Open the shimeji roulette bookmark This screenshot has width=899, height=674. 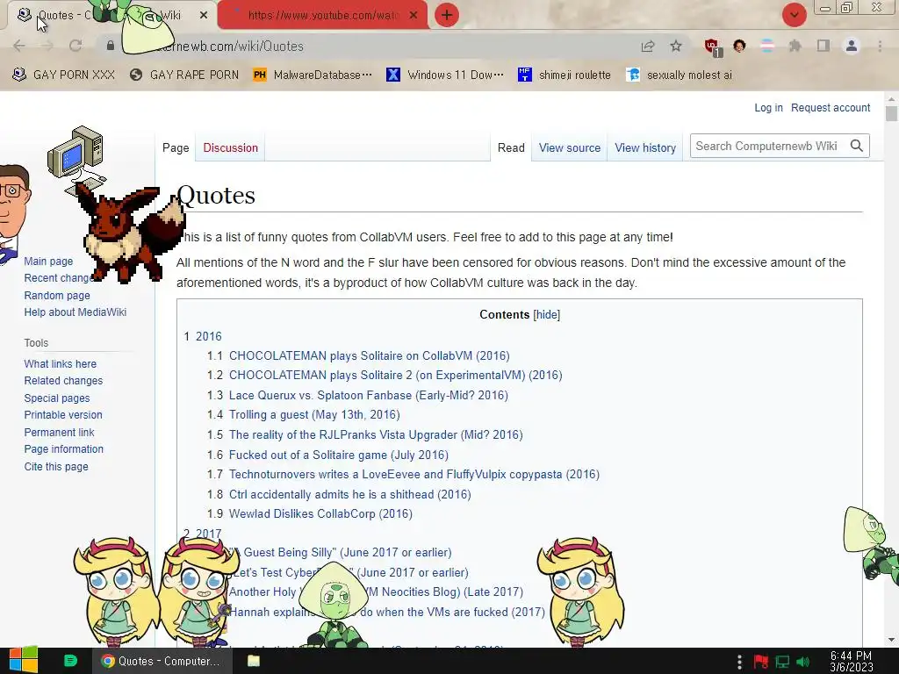[565, 75]
